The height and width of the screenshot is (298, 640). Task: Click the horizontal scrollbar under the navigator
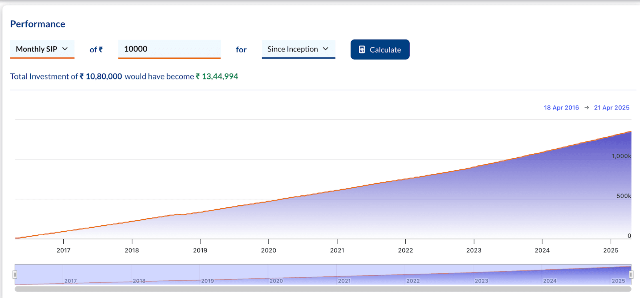[x=323, y=289]
